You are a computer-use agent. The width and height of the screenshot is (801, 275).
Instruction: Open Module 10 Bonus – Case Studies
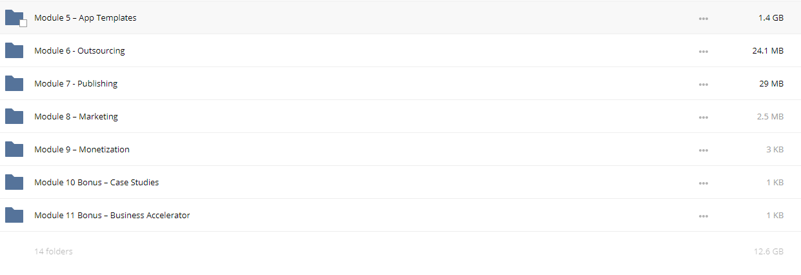[x=96, y=182]
